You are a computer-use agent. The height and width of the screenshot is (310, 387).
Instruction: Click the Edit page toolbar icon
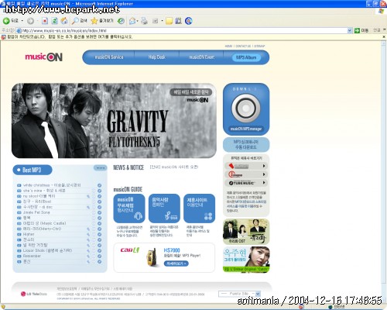click(x=156, y=21)
